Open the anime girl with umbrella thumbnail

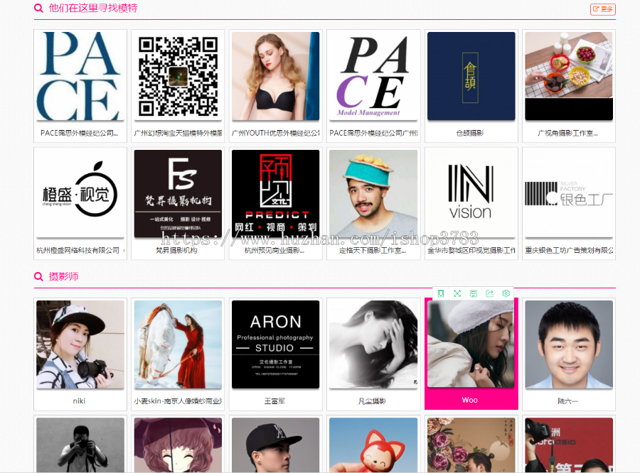click(178, 445)
